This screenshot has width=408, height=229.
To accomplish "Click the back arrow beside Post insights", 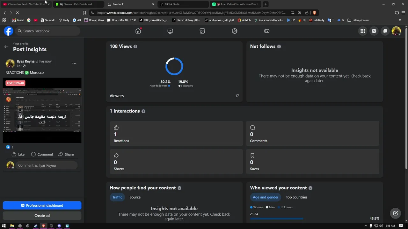I will (6, 47).
